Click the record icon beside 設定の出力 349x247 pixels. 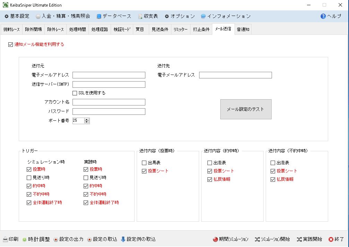coord(56,239)
